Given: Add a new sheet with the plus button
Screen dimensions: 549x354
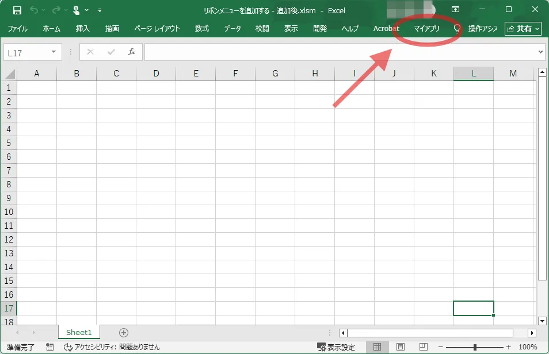Looking at the screenshot, I should tap(123, 332).
